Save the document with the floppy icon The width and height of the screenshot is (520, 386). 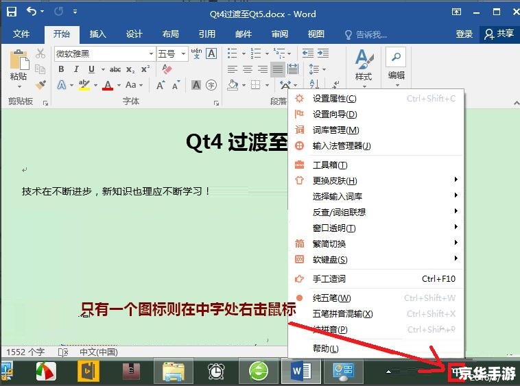[x=12, y=12]
